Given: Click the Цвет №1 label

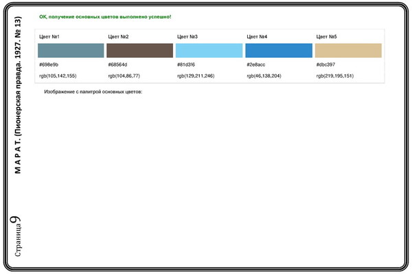Looking at the screenshot, I should tap(49, 36).
